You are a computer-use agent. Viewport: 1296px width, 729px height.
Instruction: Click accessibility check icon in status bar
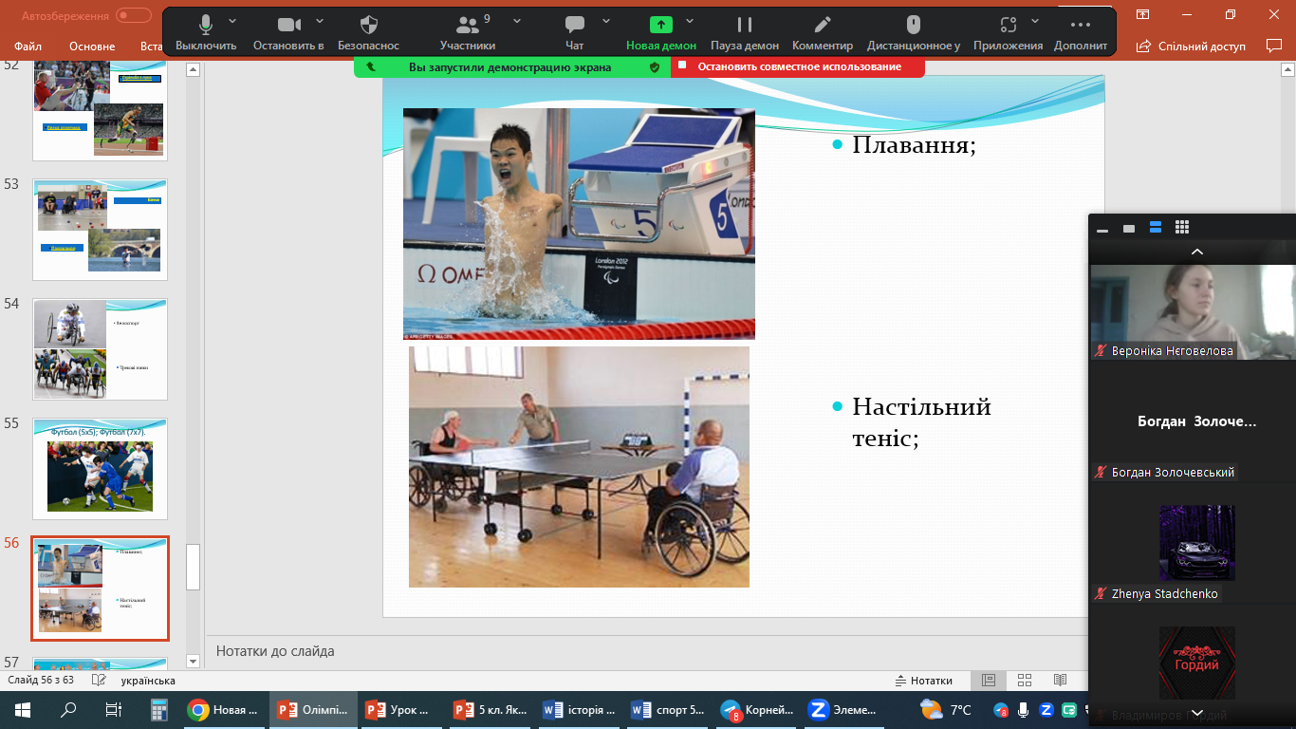pos(98,681)
